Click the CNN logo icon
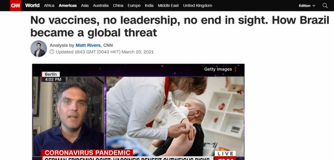Screen dimensions: 334x160 click(x=16, y=6)
